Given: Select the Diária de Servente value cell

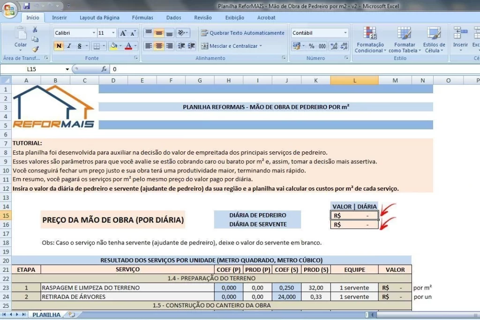Looking at the screenshot, I should pyautogui.click(x=354, y=224).
